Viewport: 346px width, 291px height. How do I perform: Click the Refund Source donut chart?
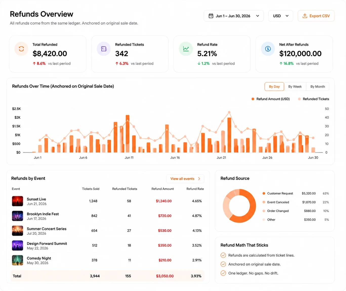(x=239, y=206)
